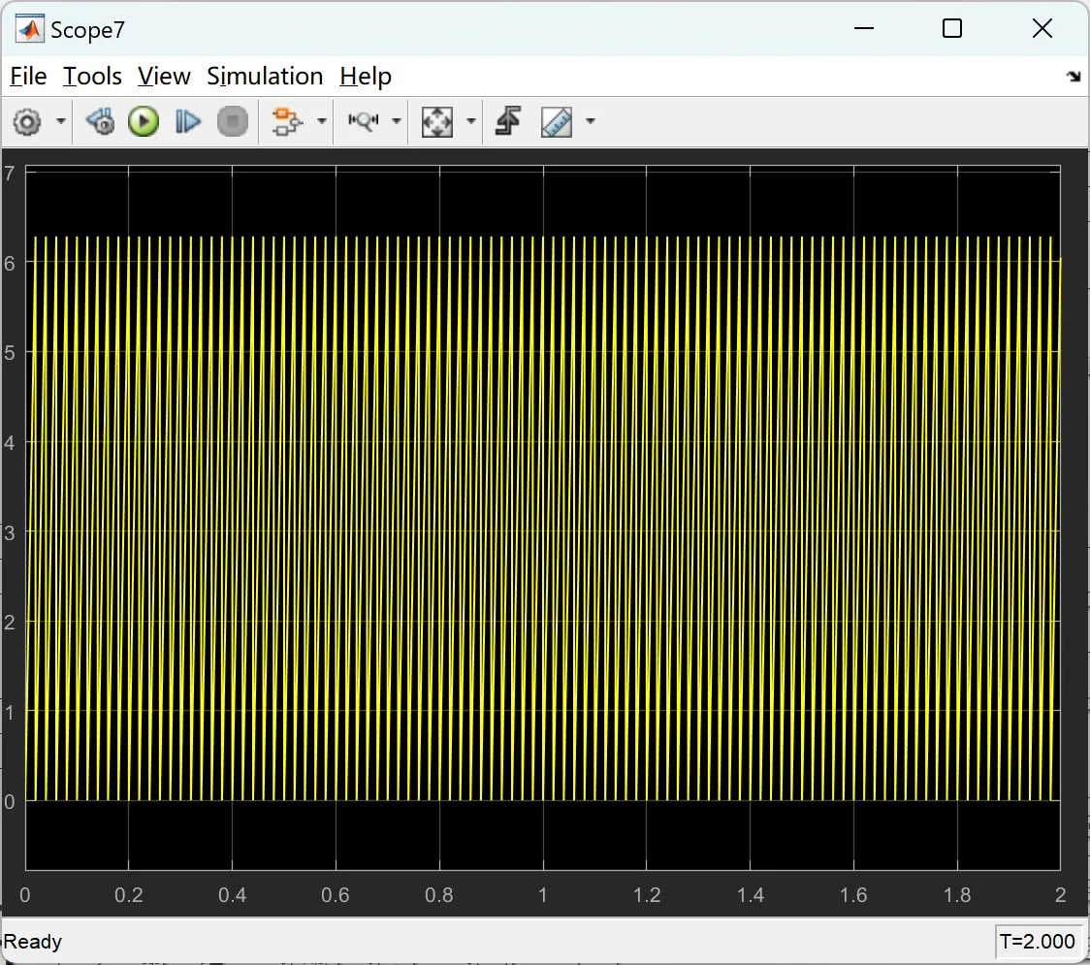The width and height of the screenshot is (1090, 965).
Task: Open the Cursor Measurements icon
Action: [x=508, y=121]
